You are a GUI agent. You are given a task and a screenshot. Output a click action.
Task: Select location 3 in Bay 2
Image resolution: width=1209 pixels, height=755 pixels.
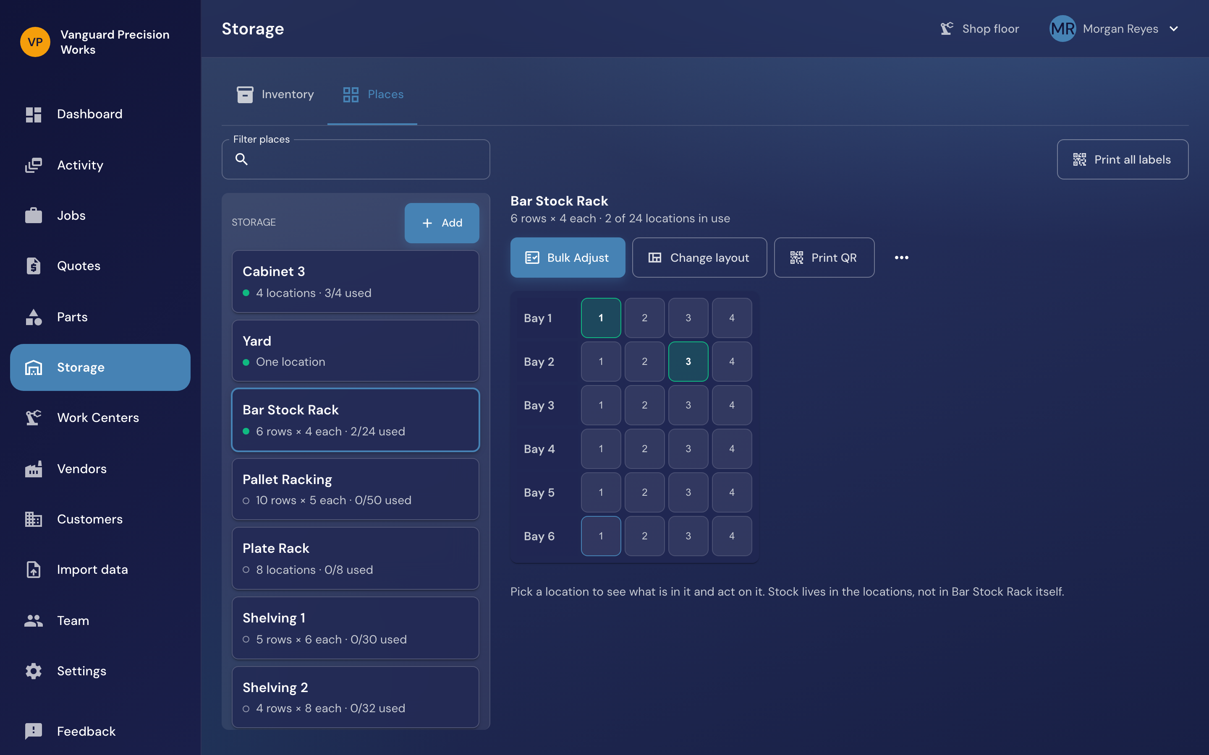(688, 362)
